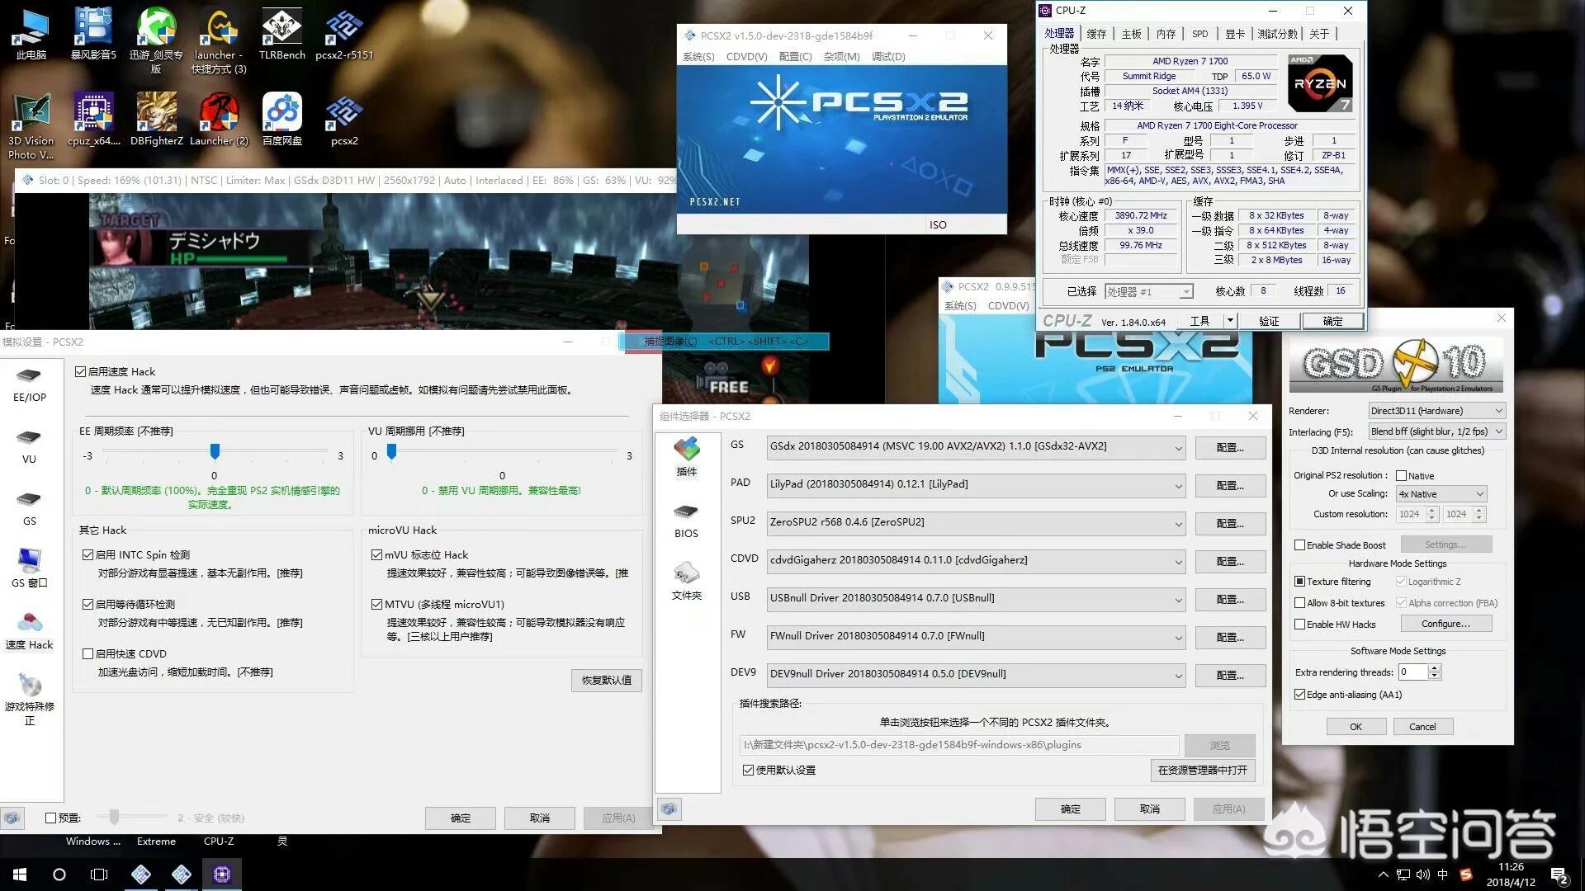Check the Native resolution checkbox
This screenshot has width=1585, height=891.
1401,475
